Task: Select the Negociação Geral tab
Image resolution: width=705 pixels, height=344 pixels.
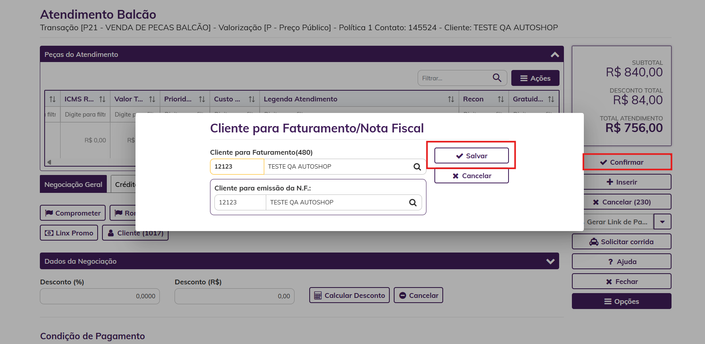Action: pos(73,184)
